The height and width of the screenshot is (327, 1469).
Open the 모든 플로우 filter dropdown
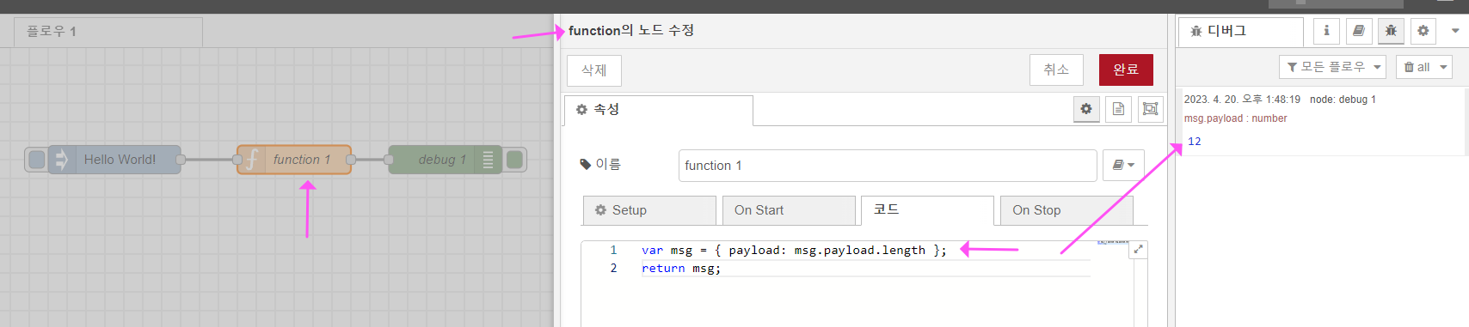(1332, 67)
